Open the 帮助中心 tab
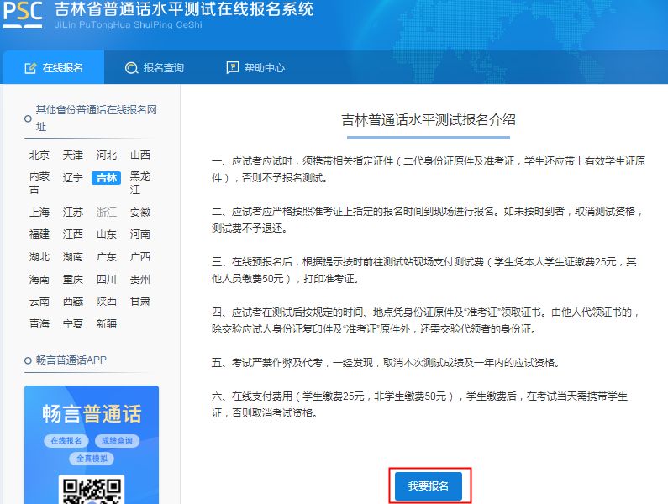This screenshot has width=668, height=504. pos(255,68)
